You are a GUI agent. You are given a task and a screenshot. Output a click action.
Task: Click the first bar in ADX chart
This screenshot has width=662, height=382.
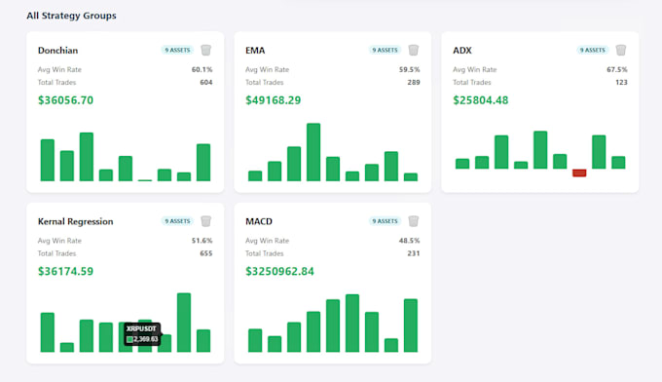pyautogui.click(x=462, y=164)
